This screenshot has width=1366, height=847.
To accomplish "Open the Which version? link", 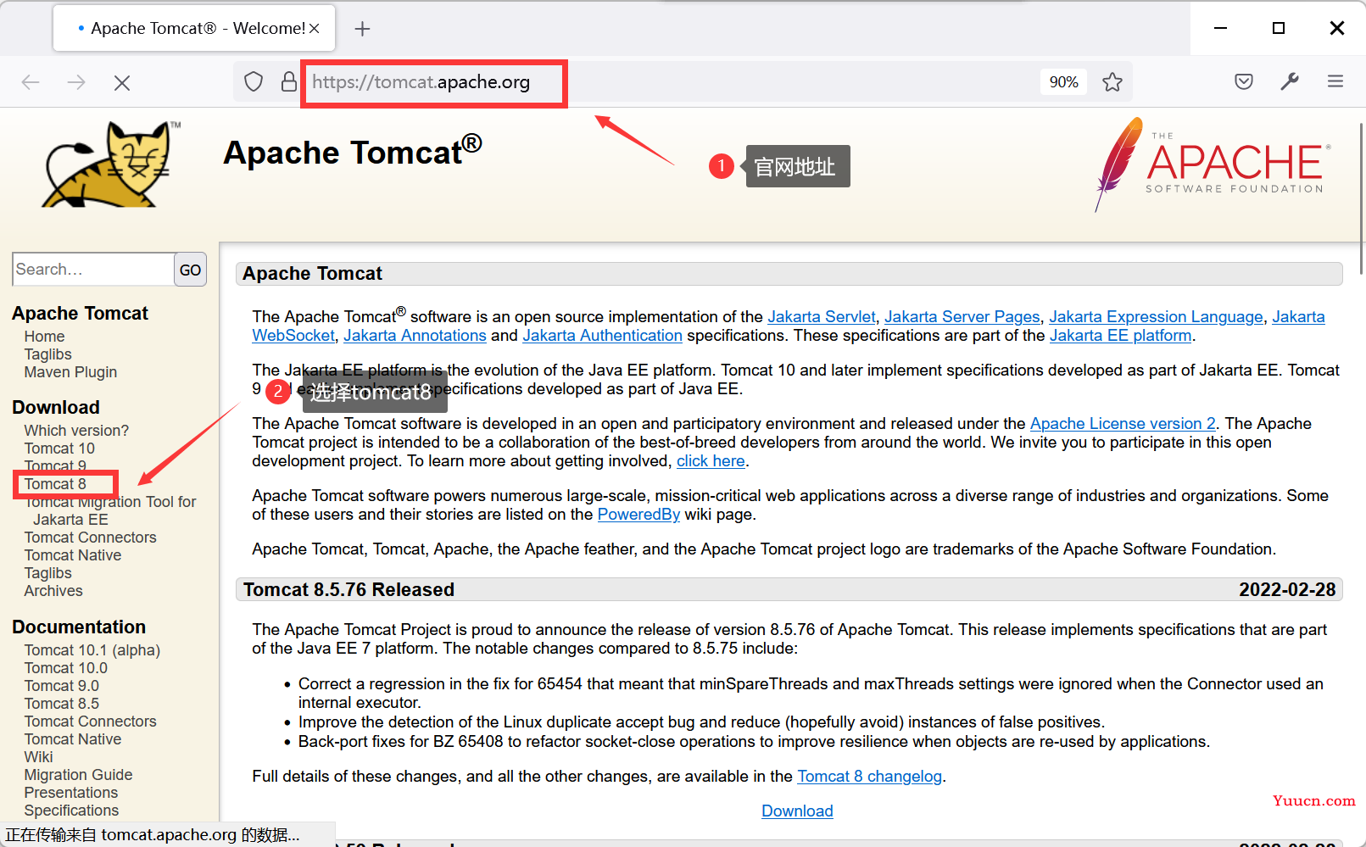I will click(76, 431).
